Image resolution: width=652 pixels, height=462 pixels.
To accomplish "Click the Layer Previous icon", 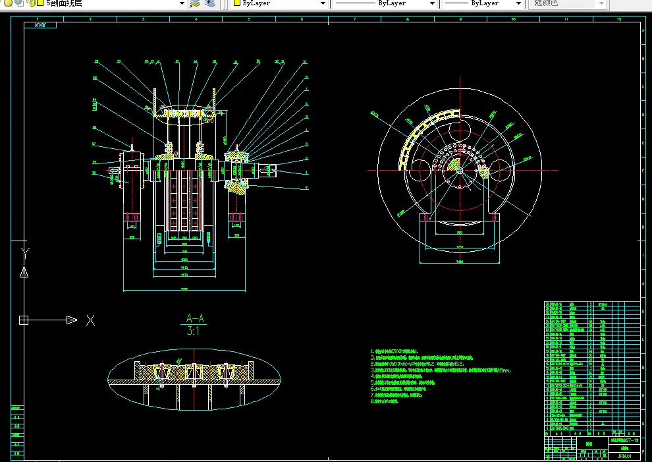I will pos(209,3).
